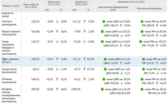Click the Динамика к 09.01.2023 header
Screen dimensions: 168x104
coord(81,3)
